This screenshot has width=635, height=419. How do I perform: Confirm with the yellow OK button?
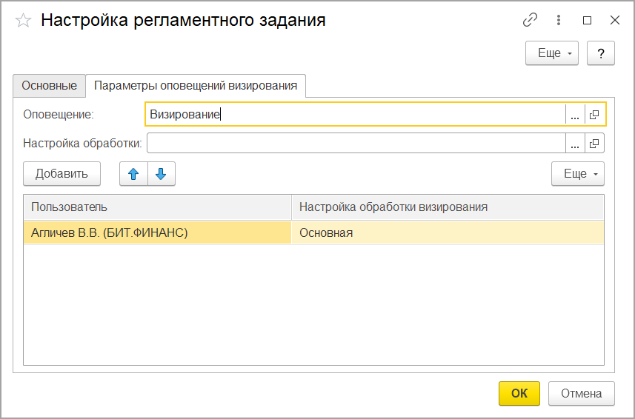(x=519, y=393)
